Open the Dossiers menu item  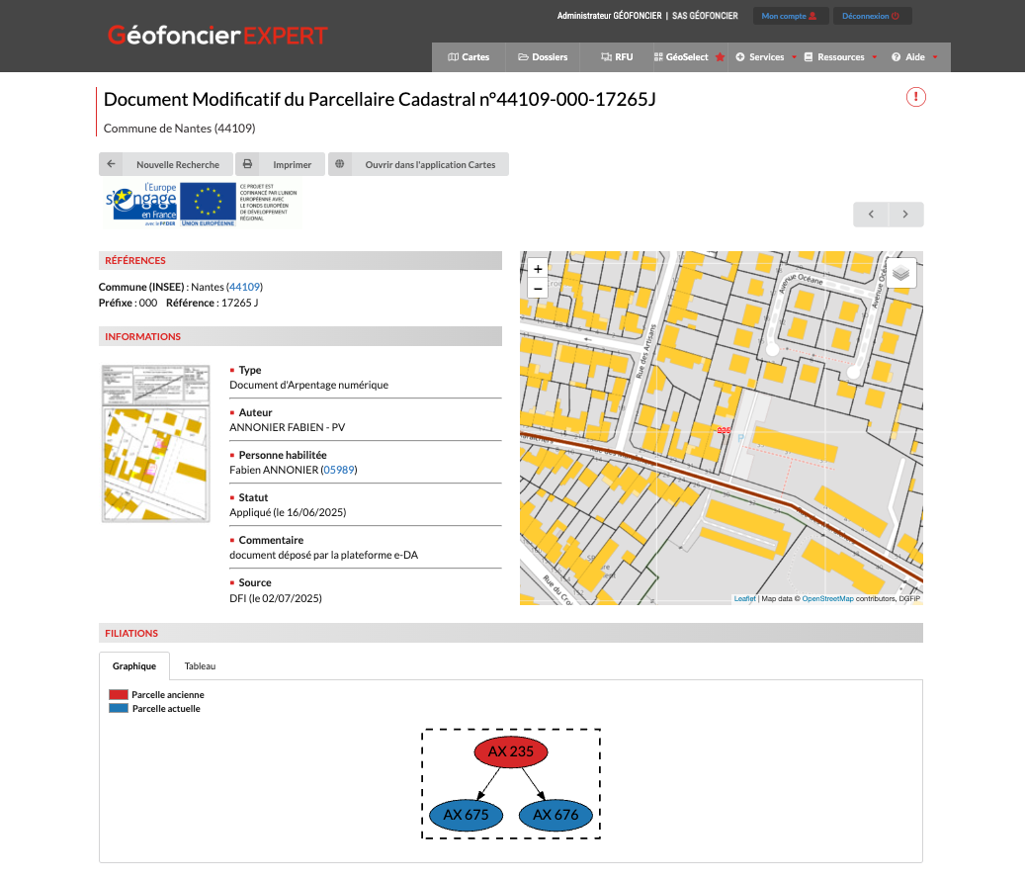click(543, 57)
